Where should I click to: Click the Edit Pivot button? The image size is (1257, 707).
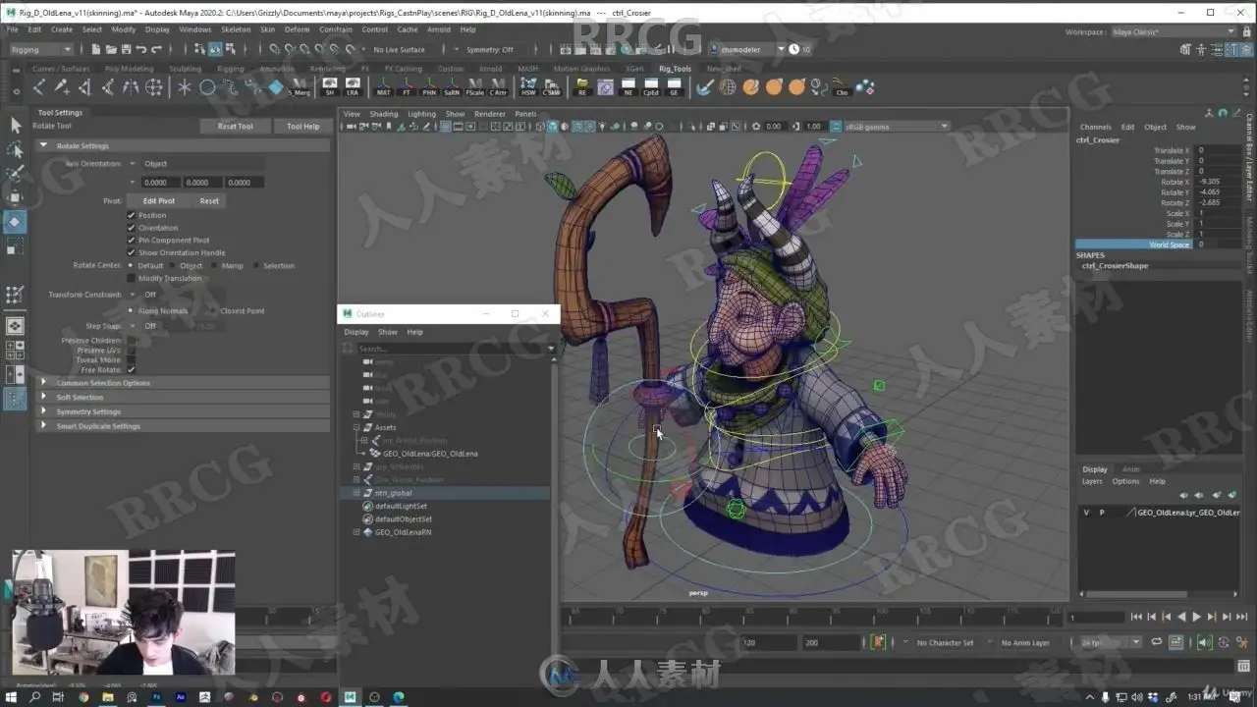pos(158,201)
